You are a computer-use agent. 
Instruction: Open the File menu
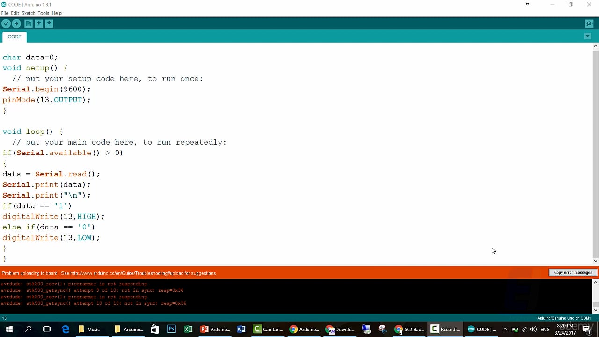pyautogui.click(x=5, y=13)
